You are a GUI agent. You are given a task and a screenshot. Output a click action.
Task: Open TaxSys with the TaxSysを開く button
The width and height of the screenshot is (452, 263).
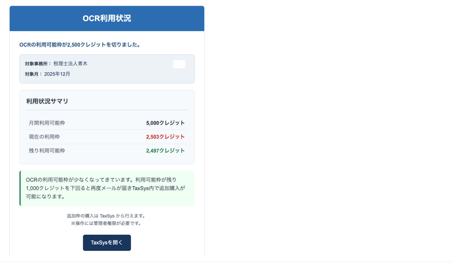pyautogui.click(x=107, y=243)
